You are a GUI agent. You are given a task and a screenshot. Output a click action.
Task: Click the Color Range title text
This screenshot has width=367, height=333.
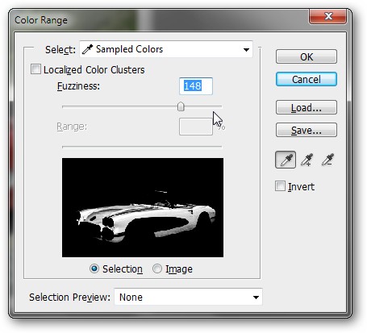[41, 20]
